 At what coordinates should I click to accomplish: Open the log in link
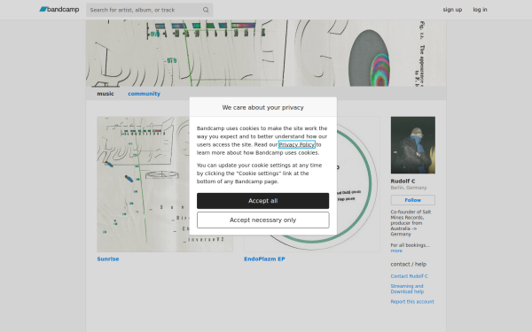pyautogui.click(x=480, y=10)
